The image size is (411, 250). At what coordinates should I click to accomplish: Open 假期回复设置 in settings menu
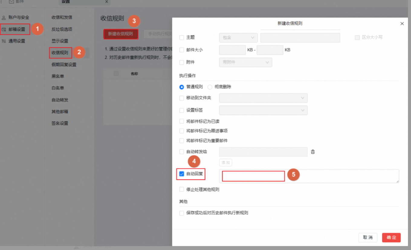pos(64,65)
